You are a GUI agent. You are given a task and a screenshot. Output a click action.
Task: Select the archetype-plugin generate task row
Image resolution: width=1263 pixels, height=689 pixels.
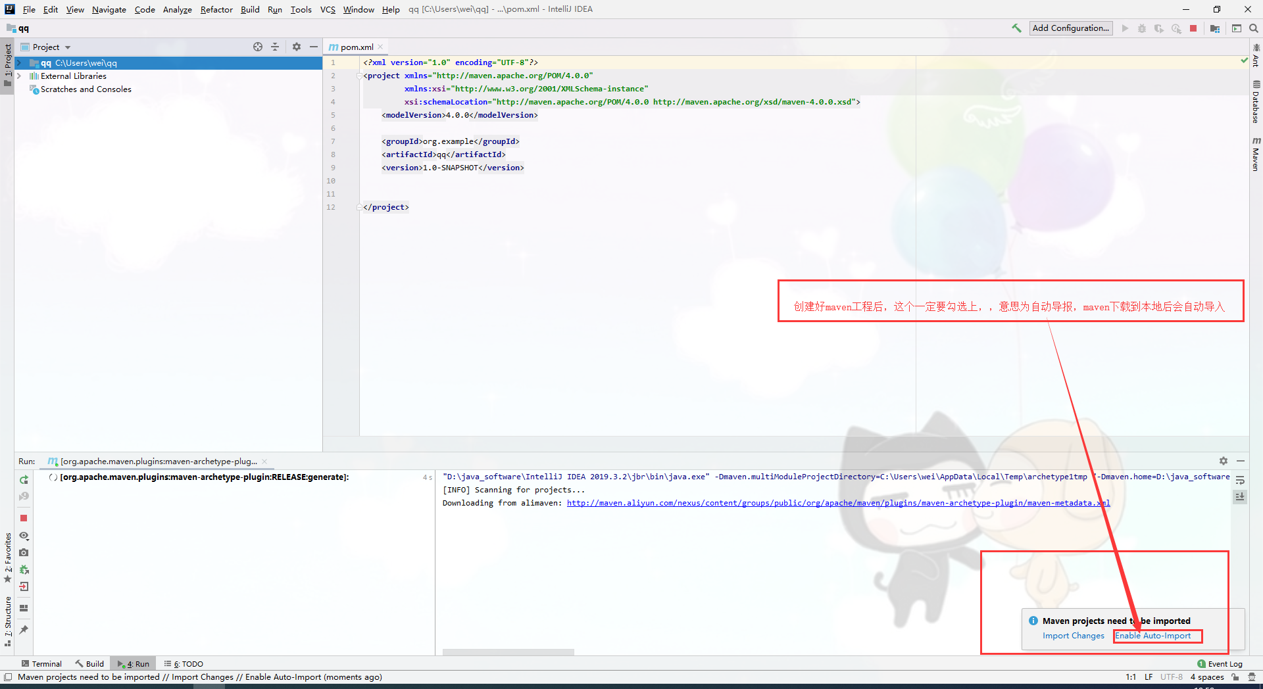tap(204, 477)
